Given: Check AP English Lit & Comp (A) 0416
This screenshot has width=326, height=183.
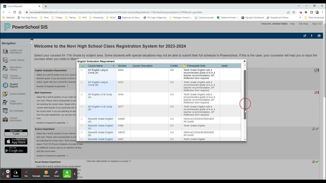Looking at the screenshot, I should (82, 95).
